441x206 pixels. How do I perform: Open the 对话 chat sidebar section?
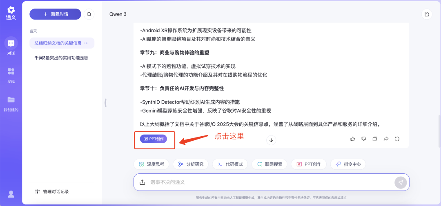(x=11, y=46)
